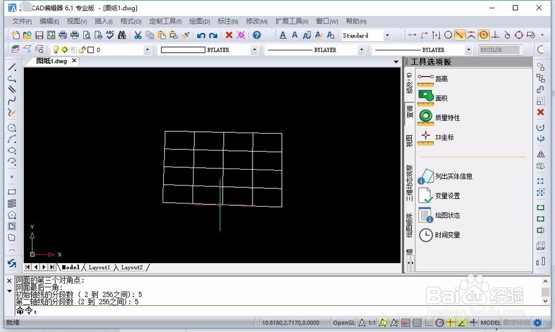Toggle Ortho mode in the status bar
Image resolution: width=555 pixels, height=332 pixels.
[x=428, y=323]
